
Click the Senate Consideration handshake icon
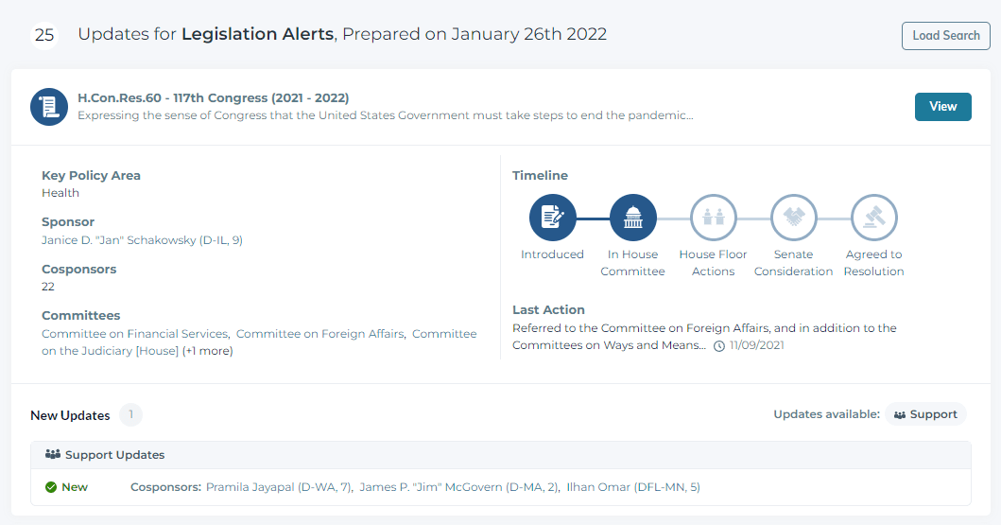coord(793,218)
